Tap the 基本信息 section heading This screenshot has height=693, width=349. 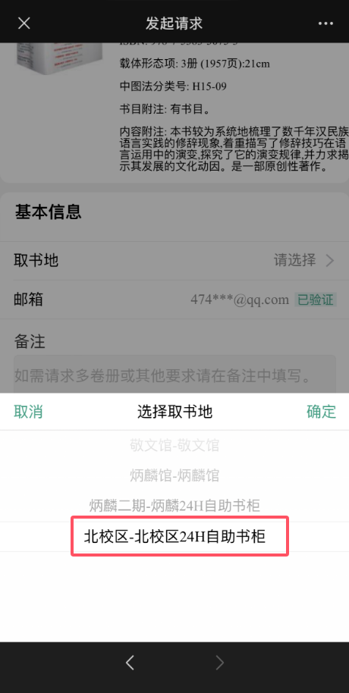tap(49, 212)
